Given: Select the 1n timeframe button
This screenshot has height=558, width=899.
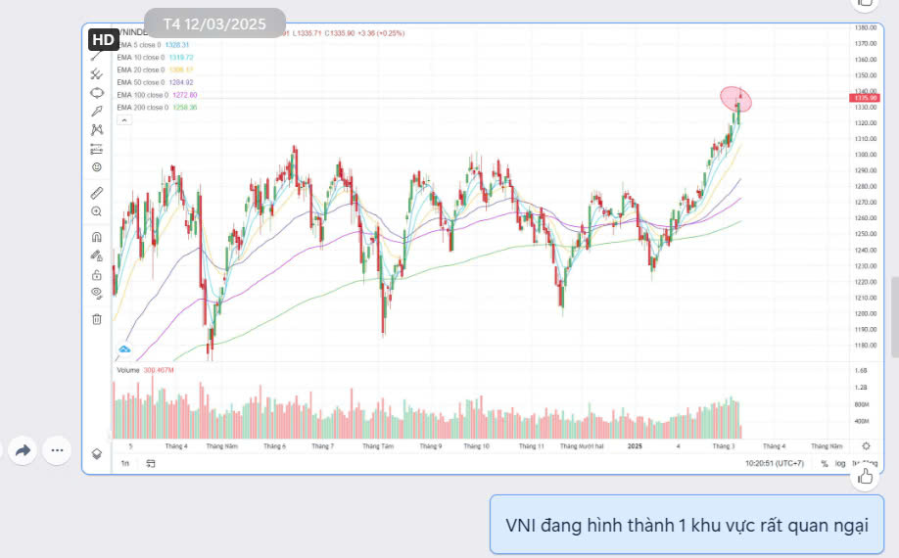Looking at the screenshot, I should coord(124,463).
